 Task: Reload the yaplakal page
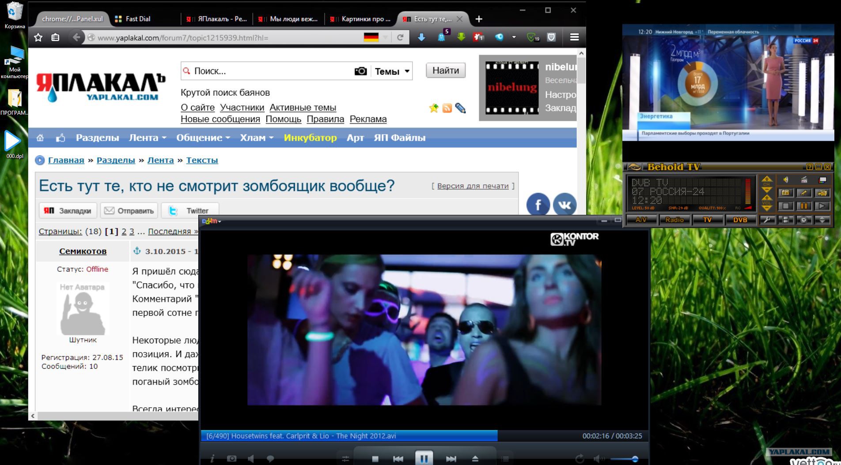pos(400,37)
